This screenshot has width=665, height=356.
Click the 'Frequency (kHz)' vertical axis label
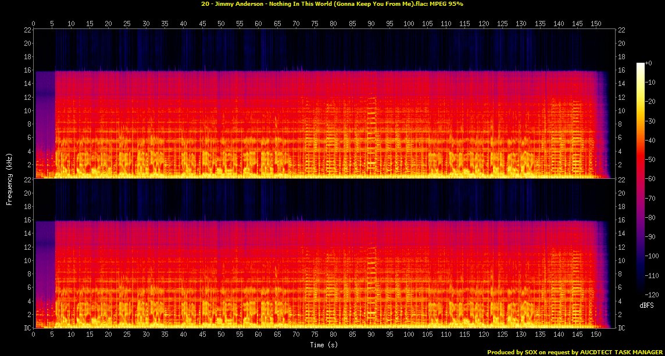click(9, 178)
